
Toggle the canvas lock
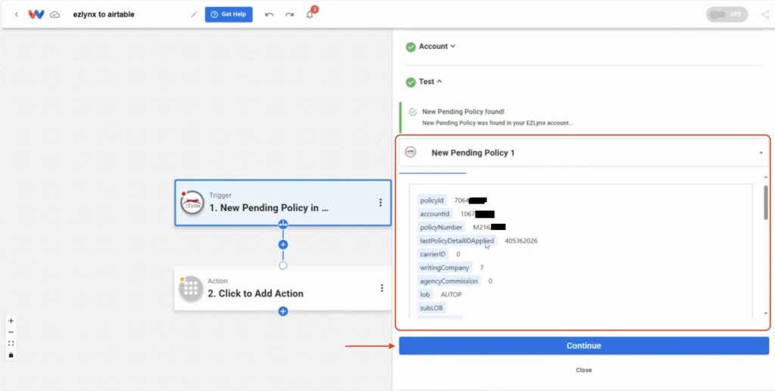click(x=11, y=355)
